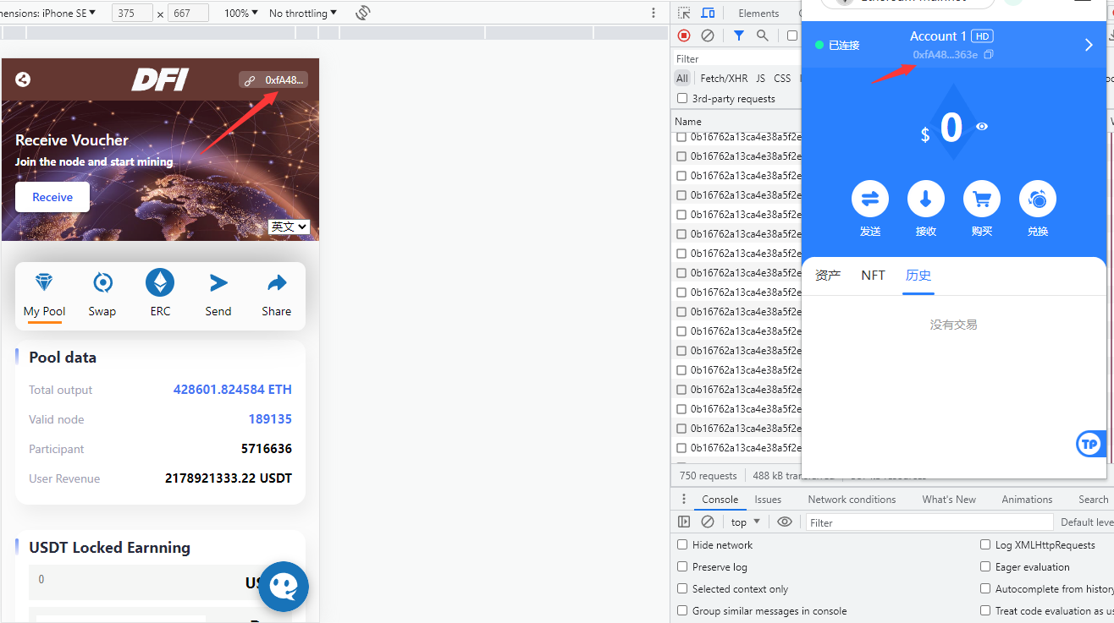This screenshot has width=1114, height=623.
Task: Open the 英文 language dropdown
Action: [290, 227]
